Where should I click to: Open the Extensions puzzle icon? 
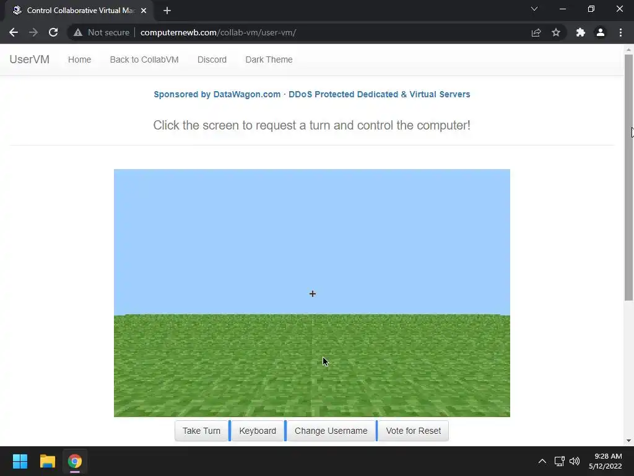pyautogui.click(x=581, y=32)
